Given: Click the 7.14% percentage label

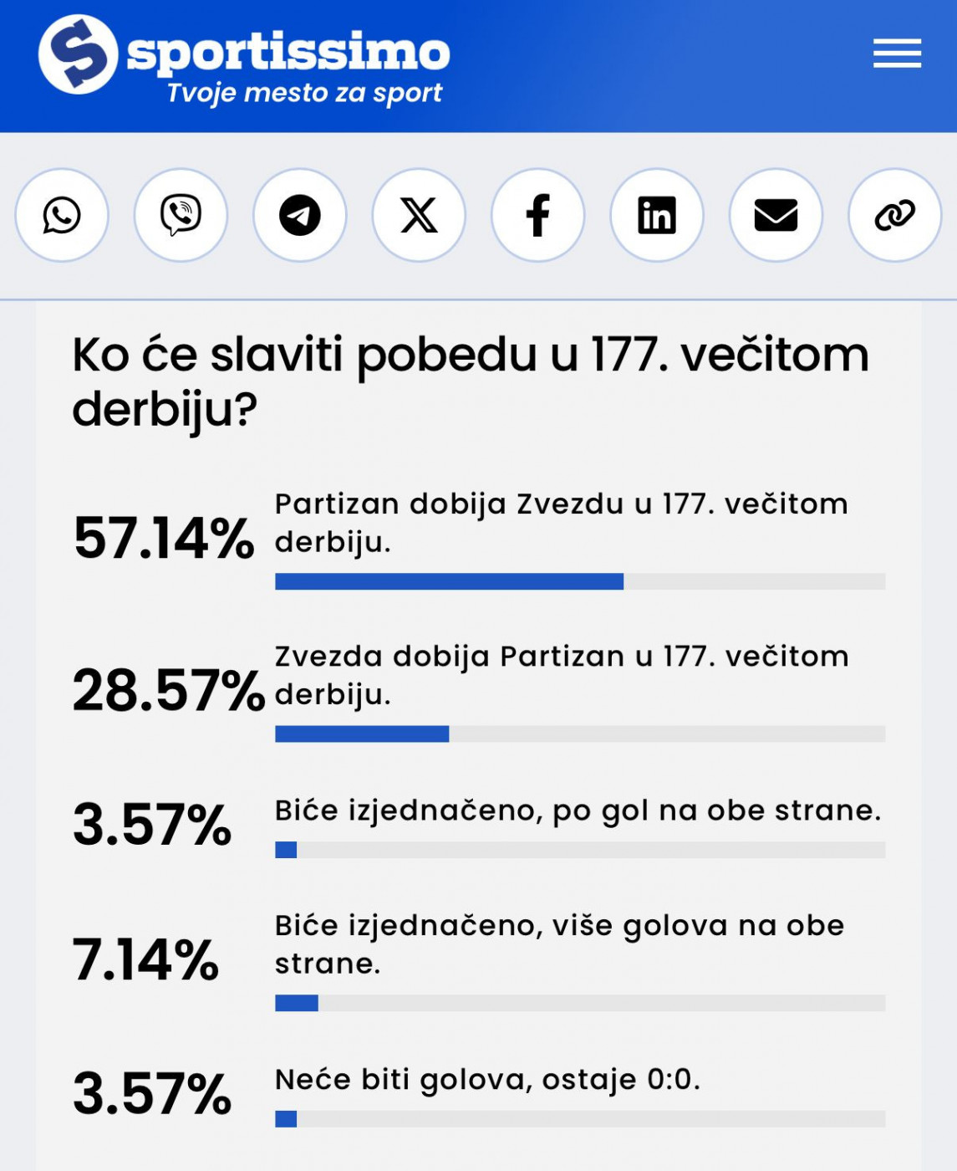Looking at the screenshot, I should click(146, 959).
